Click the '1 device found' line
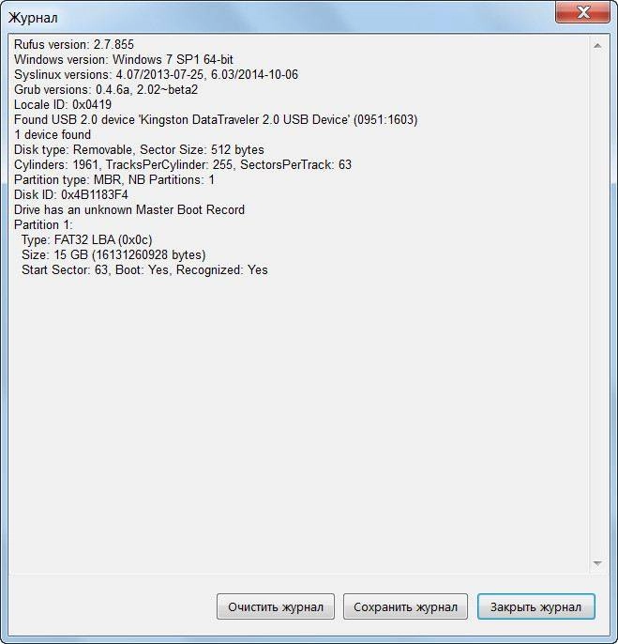The height and width of the screenshot is (644, 618). pyautogui.click(x=53, y=135)
